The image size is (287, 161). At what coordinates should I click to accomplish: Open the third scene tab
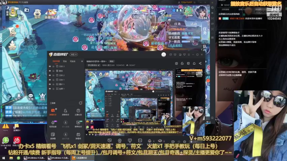click(73, 61)
